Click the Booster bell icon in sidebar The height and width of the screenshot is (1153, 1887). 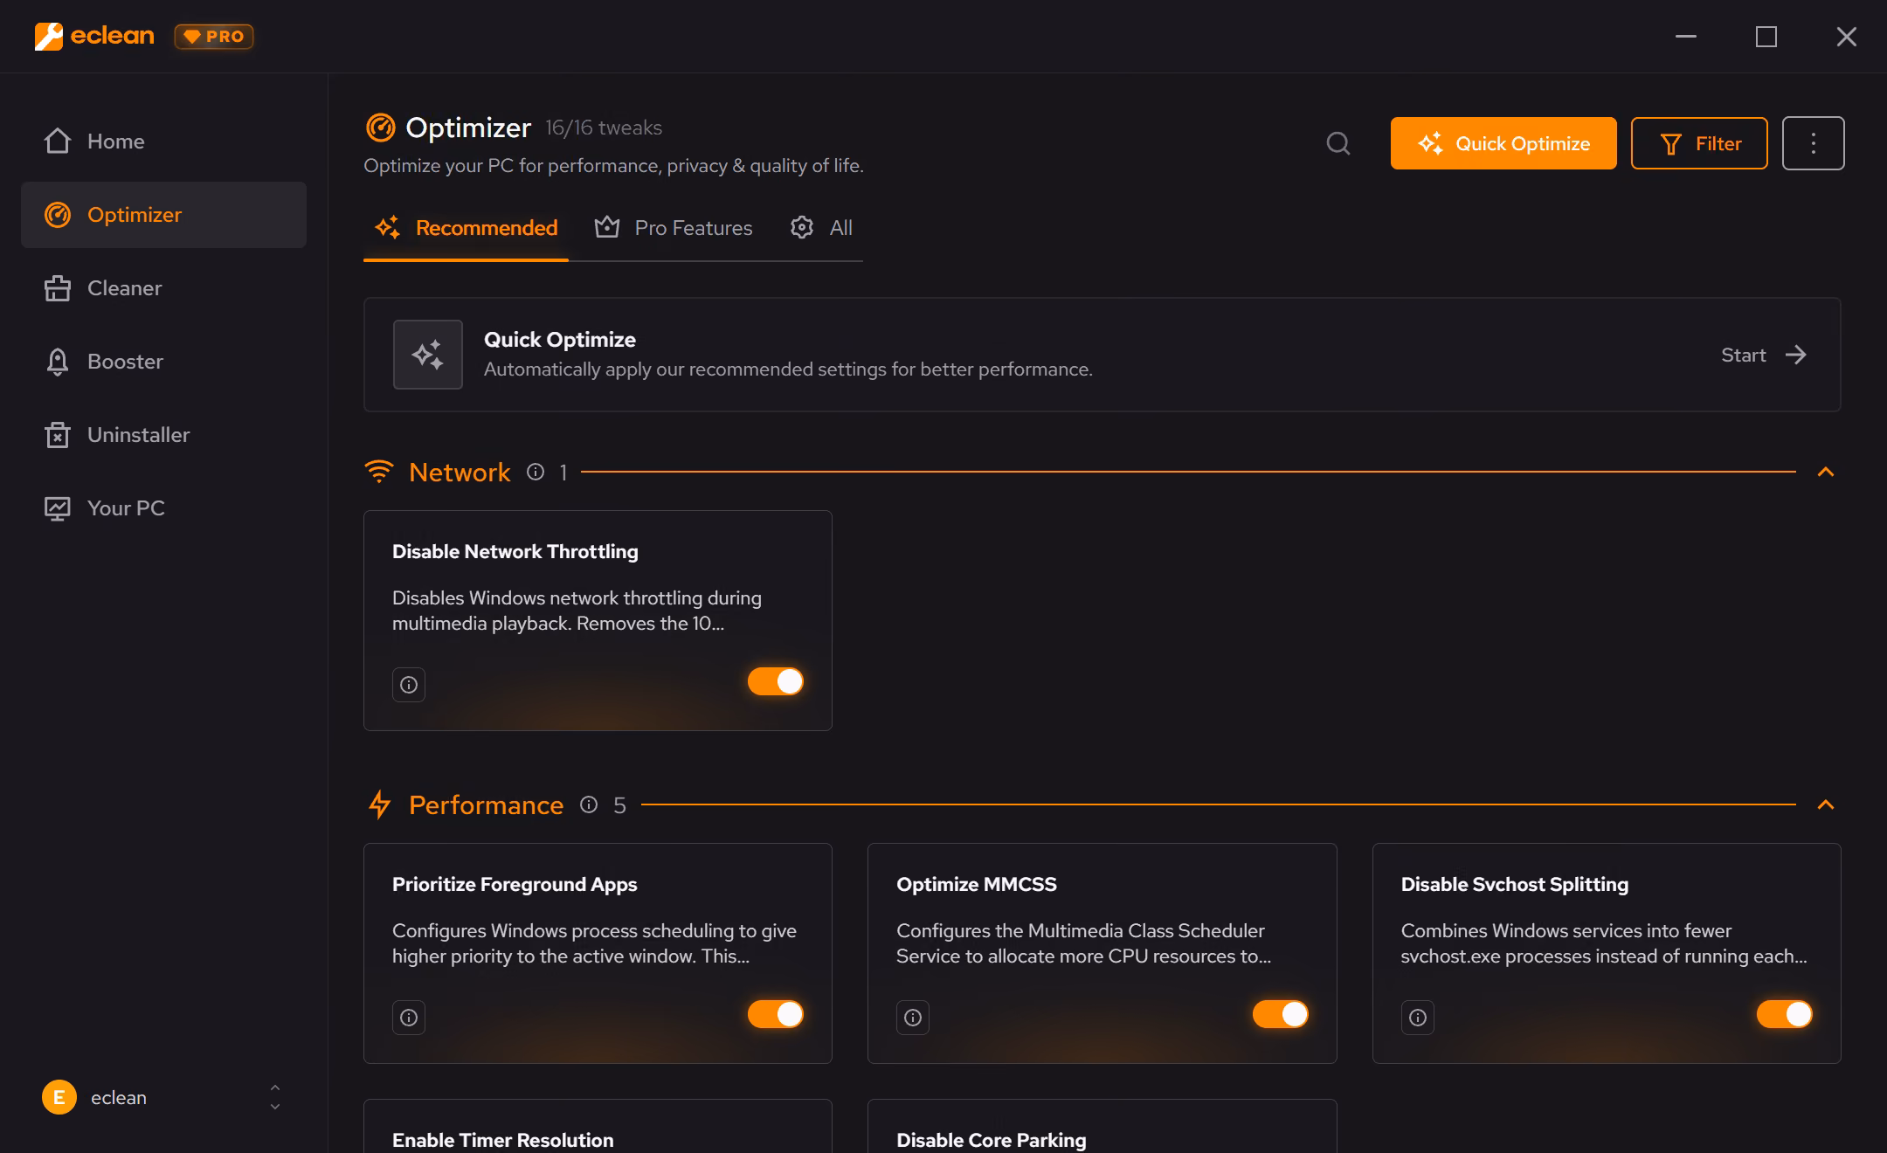point(58,362)
